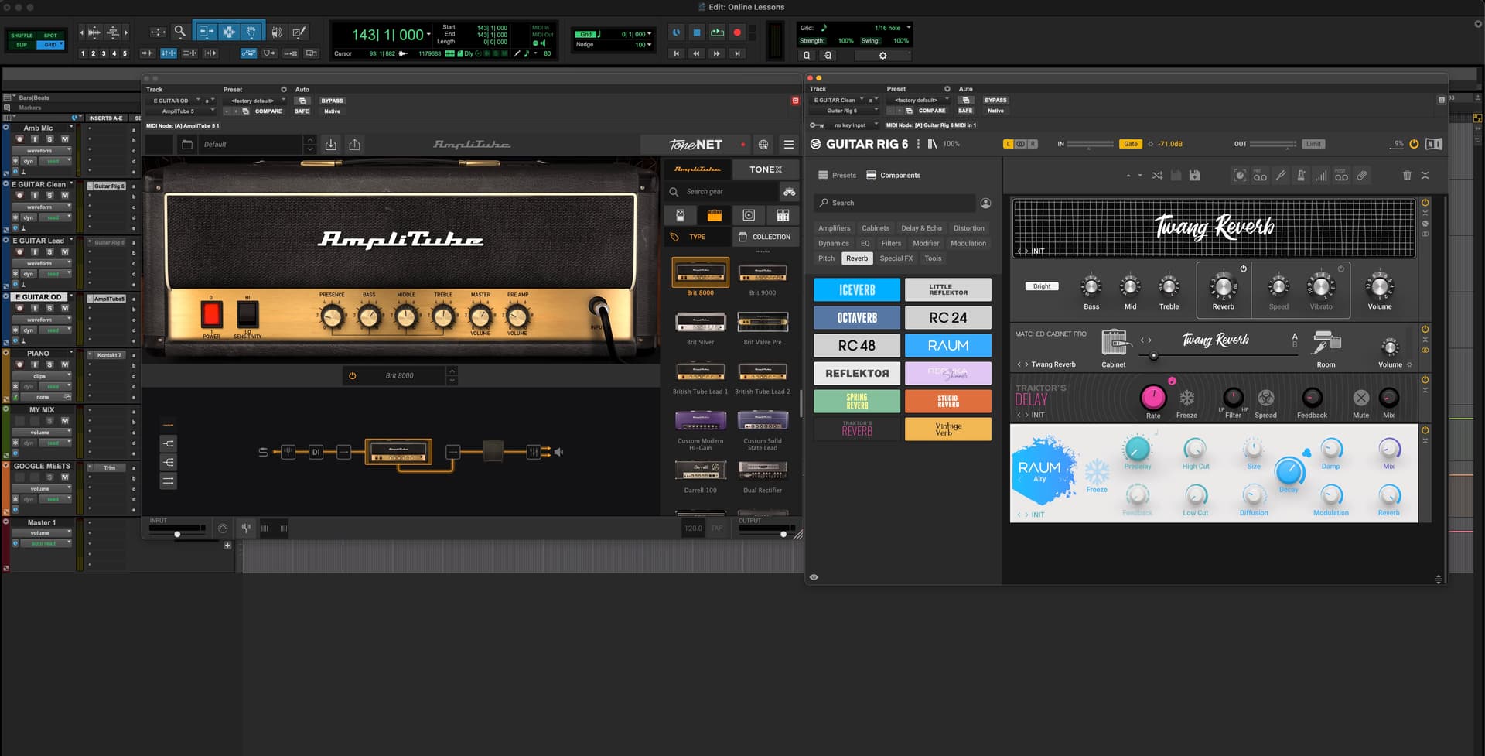Viewport: 1485px width, 756px height.
Task: Open AmpliTube hamburger main menu
Action: click(x=788, y=145)
